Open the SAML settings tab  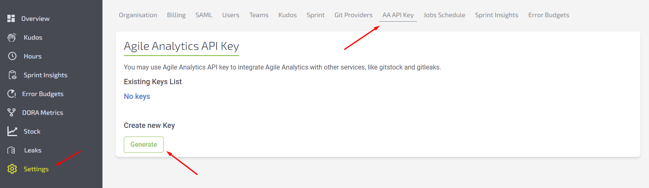click(204, 15)
